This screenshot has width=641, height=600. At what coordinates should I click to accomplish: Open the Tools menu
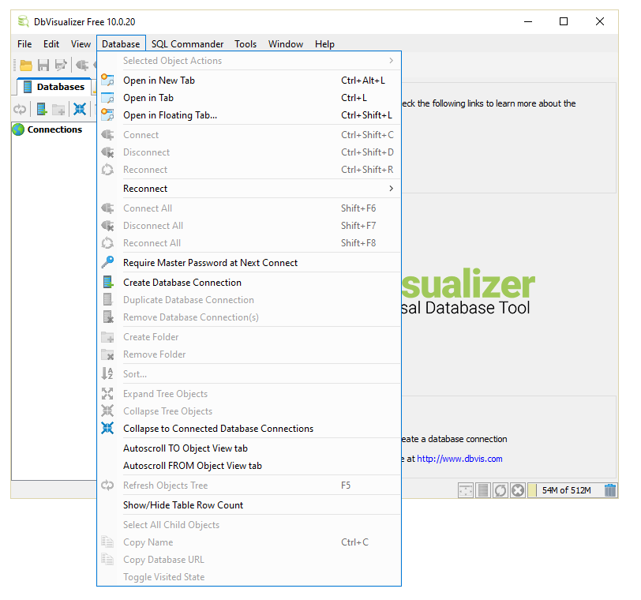(x=246, y=43)
